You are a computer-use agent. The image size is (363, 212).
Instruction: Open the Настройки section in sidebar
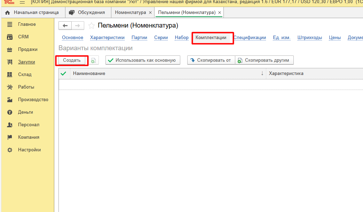click(x=29, y=150)
